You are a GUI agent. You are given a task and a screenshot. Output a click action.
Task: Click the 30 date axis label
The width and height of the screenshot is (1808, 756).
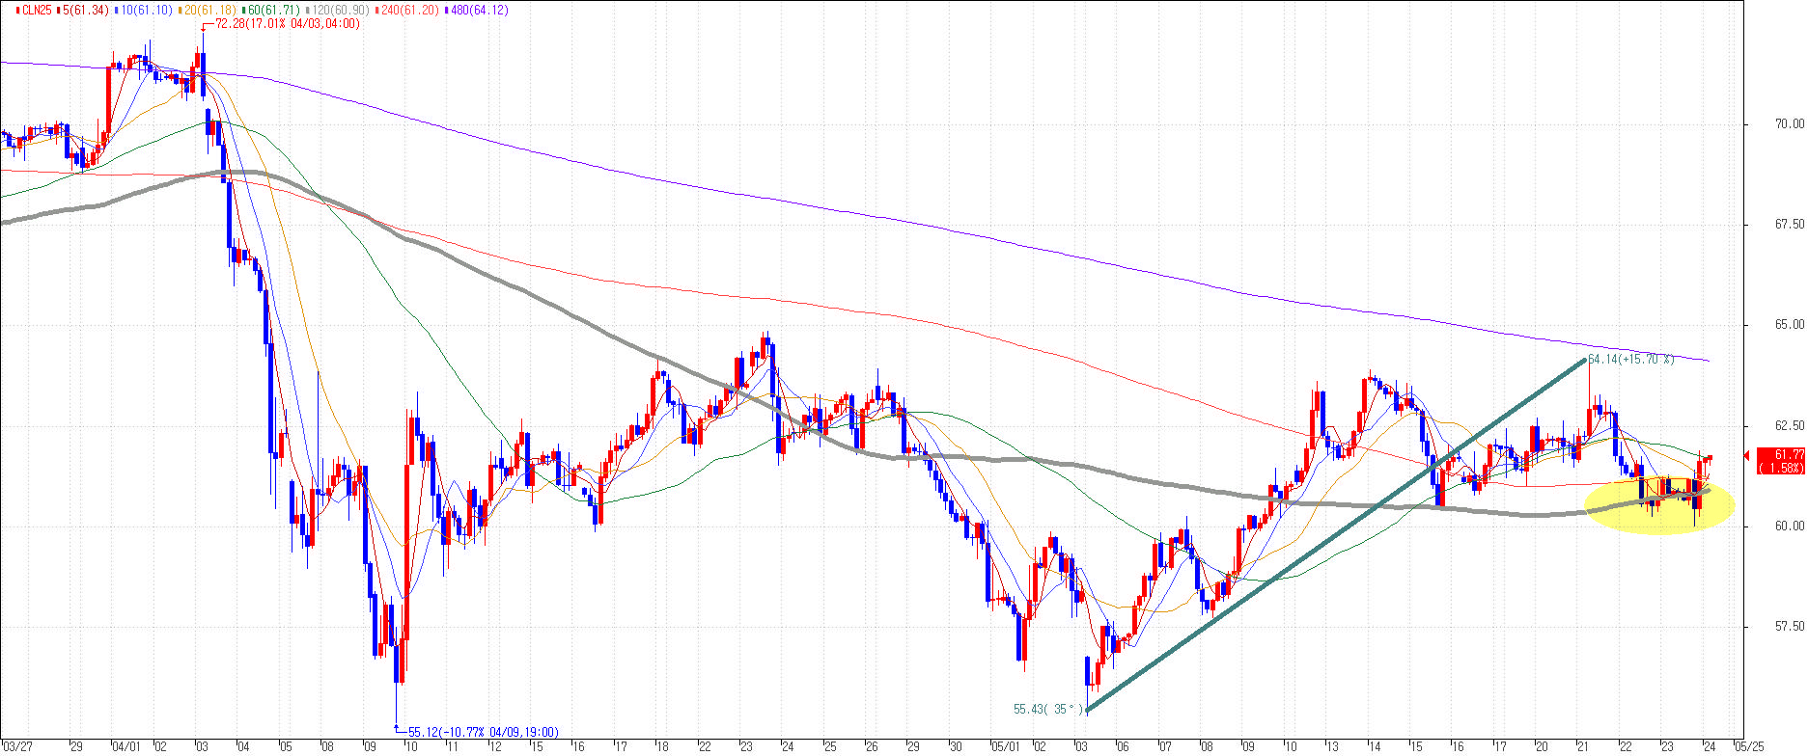pos(956,746)
